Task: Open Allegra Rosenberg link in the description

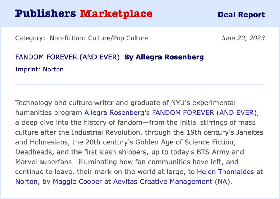Action: point(114,113)
